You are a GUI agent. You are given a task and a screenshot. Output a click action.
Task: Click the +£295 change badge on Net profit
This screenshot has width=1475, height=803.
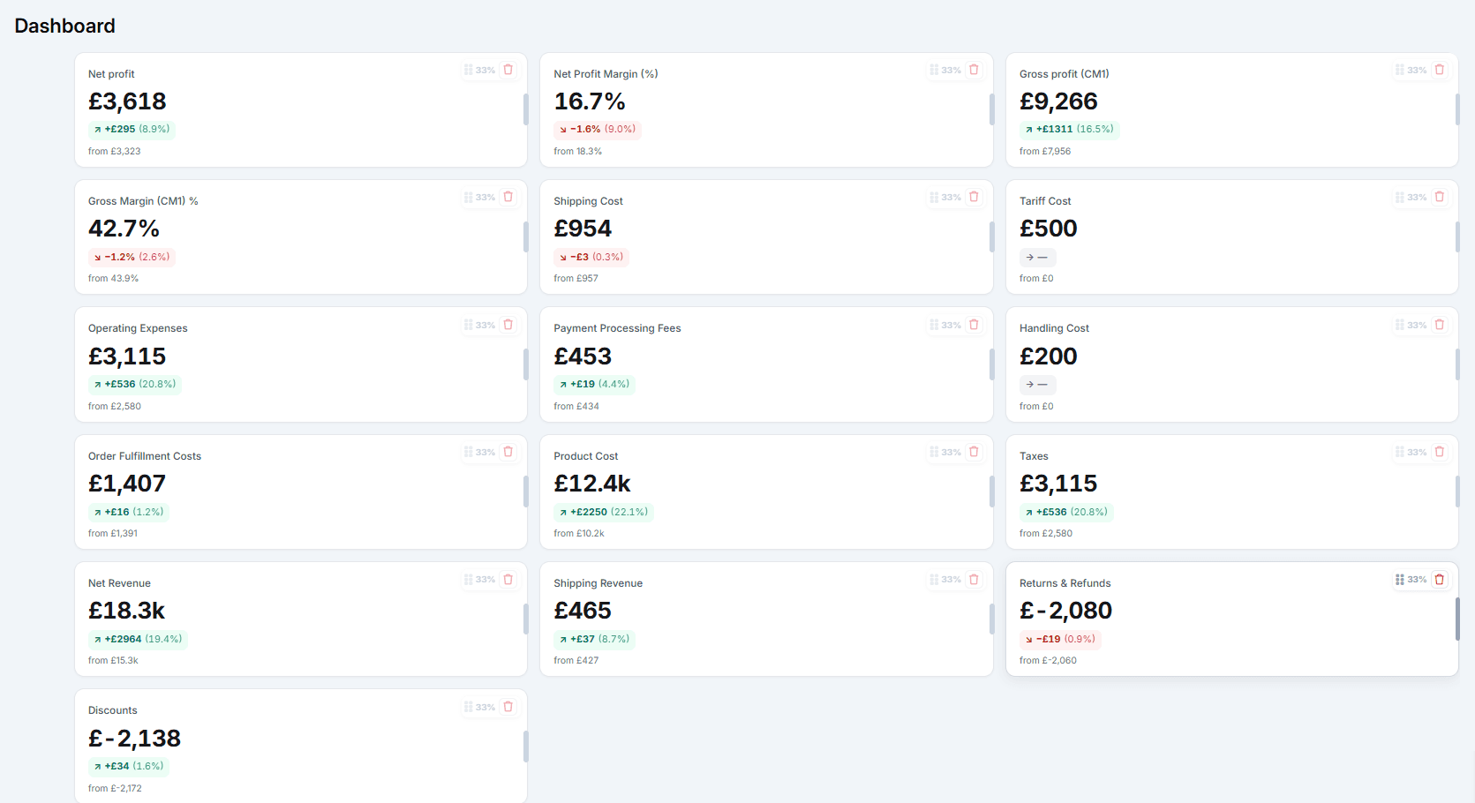pyautogui.click(x=132, y=130)
